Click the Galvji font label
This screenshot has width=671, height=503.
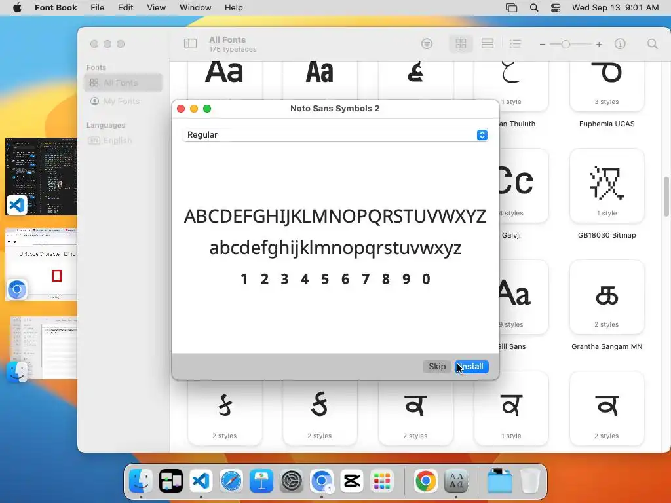click(511, 235)
